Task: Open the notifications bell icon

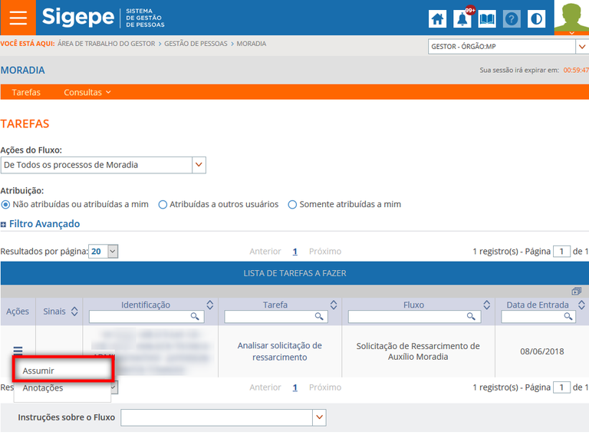Action: click(462, 19)
